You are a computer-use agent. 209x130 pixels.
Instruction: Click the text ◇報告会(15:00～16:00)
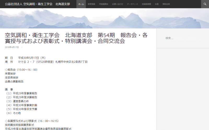pos(22,70)
